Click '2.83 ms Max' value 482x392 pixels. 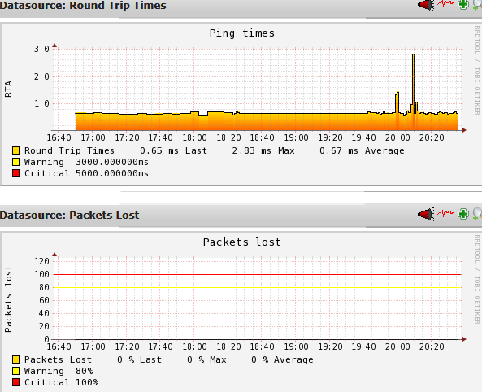tap(263, 150)
